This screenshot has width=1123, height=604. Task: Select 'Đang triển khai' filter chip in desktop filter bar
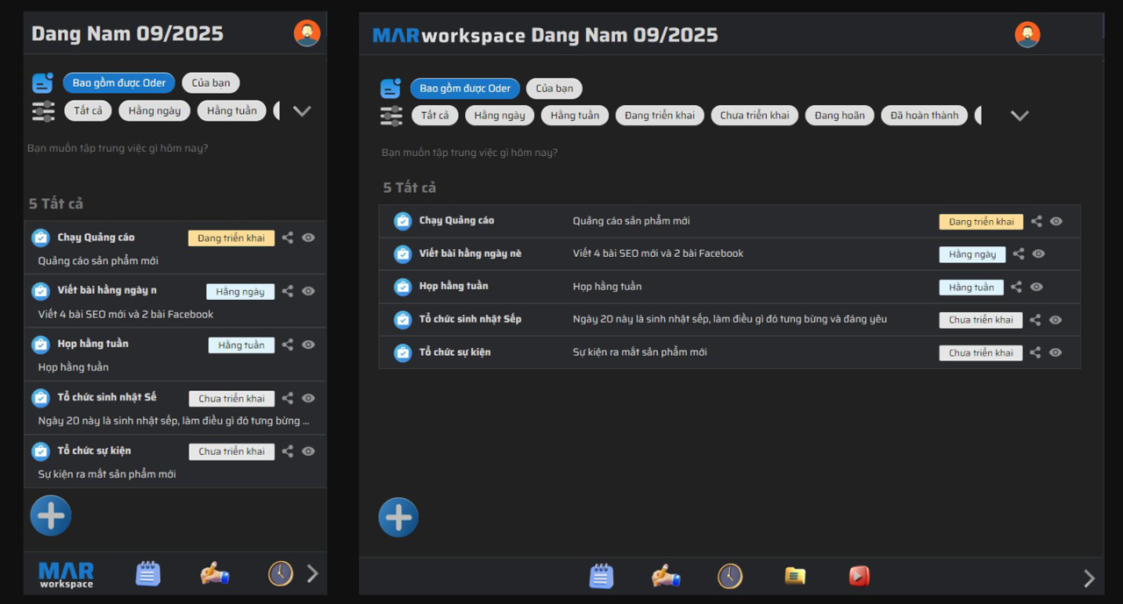pos(660,116)
